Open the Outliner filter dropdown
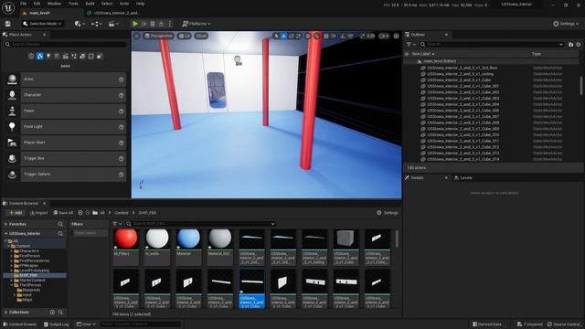Screen dimensions: 585x329 (410, 45)
